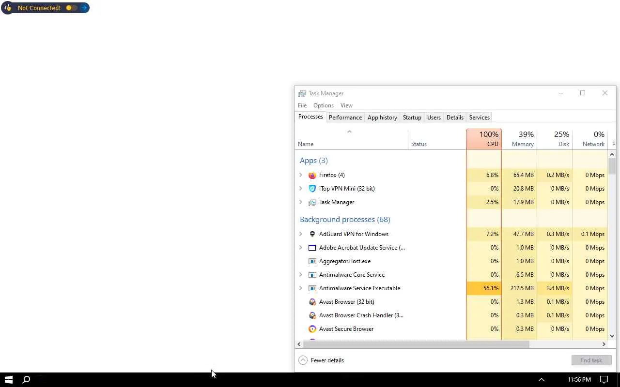This screenshot has width=620, height=387.
Task: Show hidden system tray icons
Action: point(542,380)
